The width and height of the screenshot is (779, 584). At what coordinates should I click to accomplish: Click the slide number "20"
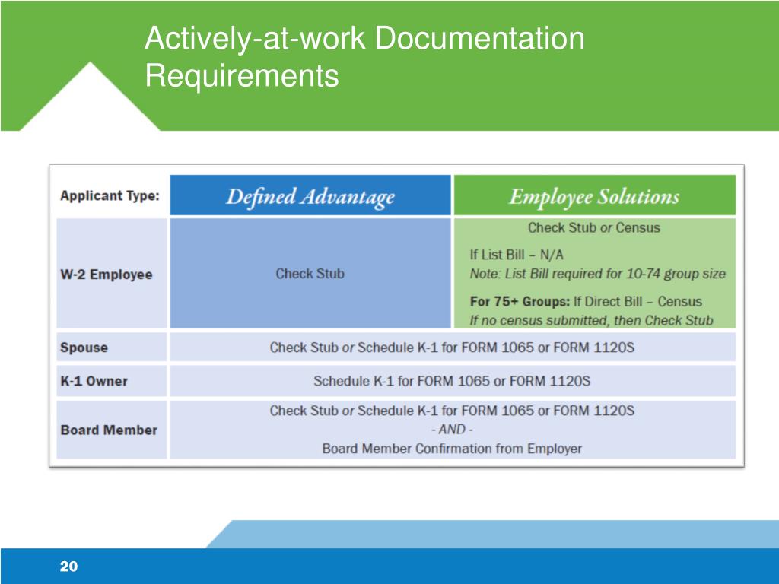pos(68,566)
